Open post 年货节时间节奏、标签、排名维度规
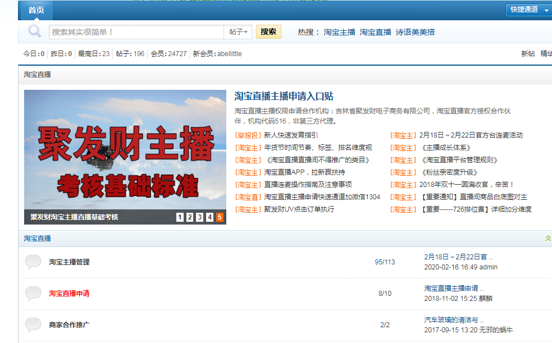This screenshot has height=343, width=552. tap(318, 148)
